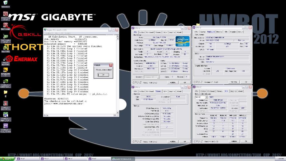Click OK in the Mainboard CPU-Z window
The width and height of the screenshot is (286, 161).
pos(246,82)
